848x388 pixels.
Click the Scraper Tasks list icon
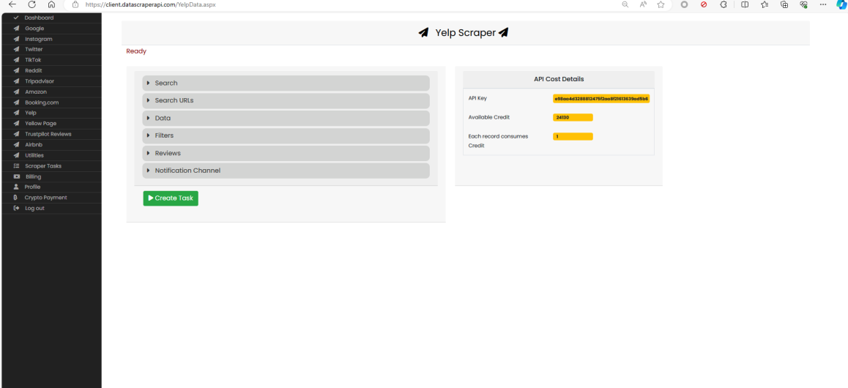(x=16, y=166)
